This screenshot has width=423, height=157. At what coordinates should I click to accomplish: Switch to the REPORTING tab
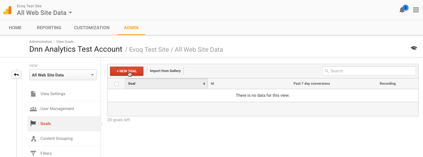(49, 28)
